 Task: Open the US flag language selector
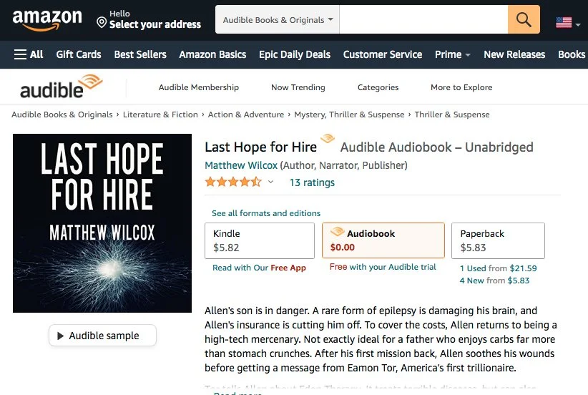pyautogui.click(x=564, y=22)
